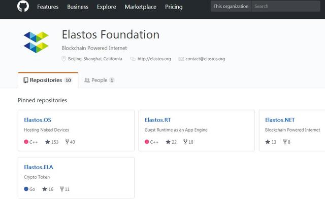The width and height of the screenshot is (325, 201).
Task: Open the GitHub home logo
Action: pyautogui.click(x=23, y=6)
